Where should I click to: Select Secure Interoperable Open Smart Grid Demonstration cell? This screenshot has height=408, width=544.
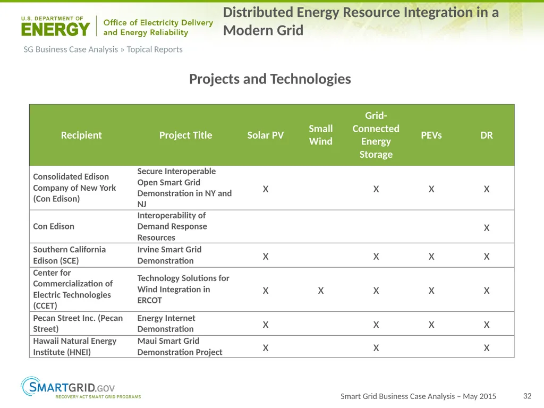click(184, 188)
